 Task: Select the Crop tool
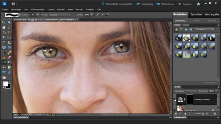(9, 43)
